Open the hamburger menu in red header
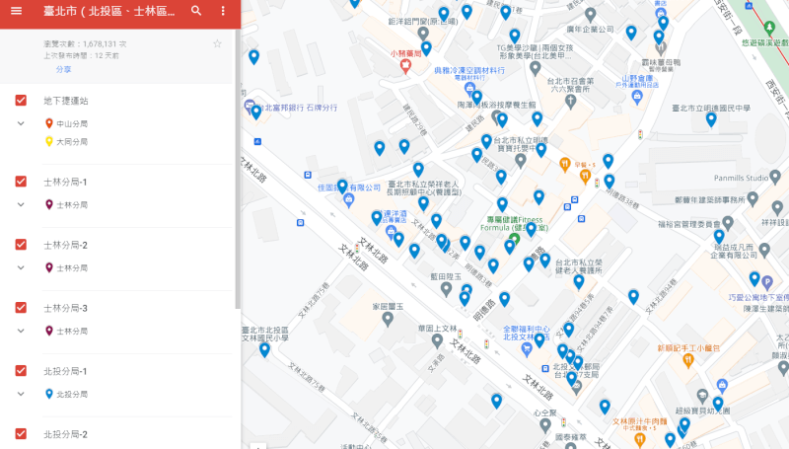This screenshot has height=449, width=789. click(16, 11)
